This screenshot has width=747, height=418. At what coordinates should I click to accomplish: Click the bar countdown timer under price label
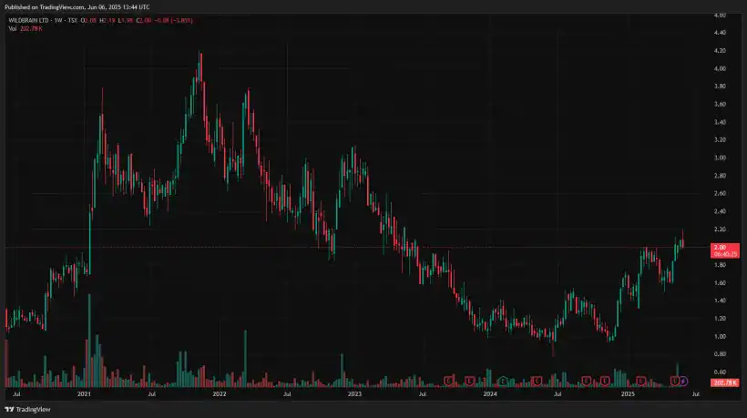coord(719,256)
